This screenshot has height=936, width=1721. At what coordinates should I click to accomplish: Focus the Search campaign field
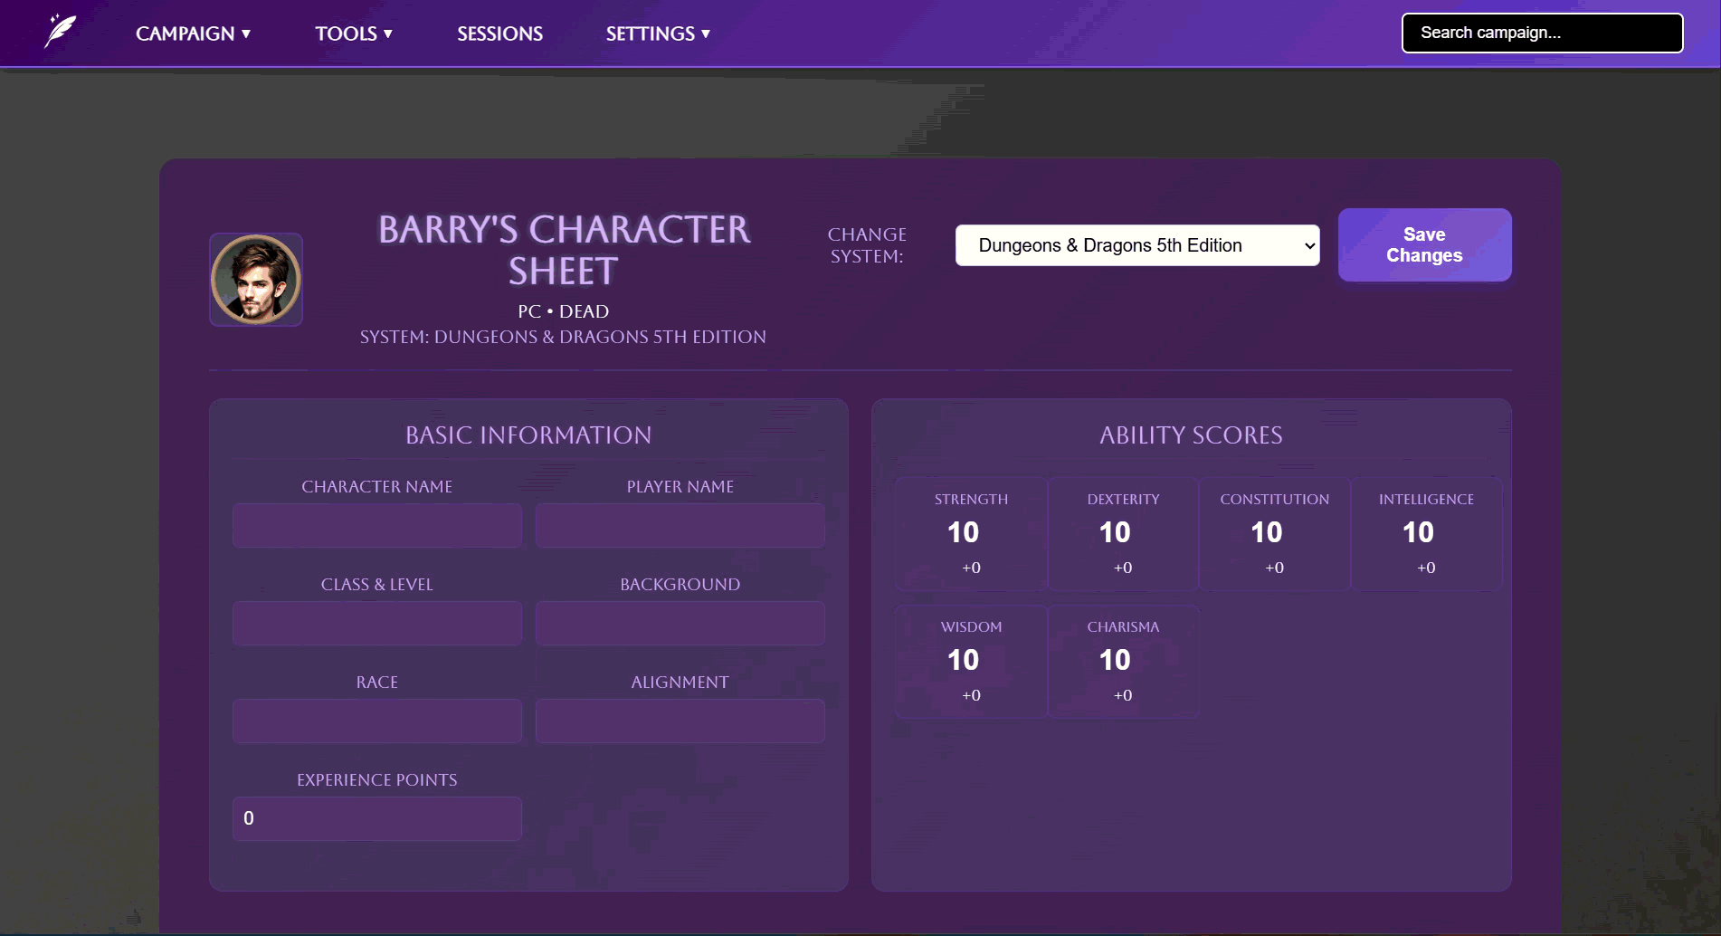pos(1541,33)
